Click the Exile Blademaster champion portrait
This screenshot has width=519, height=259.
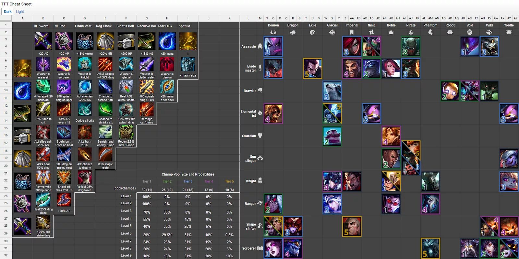[x=312, y=69]
